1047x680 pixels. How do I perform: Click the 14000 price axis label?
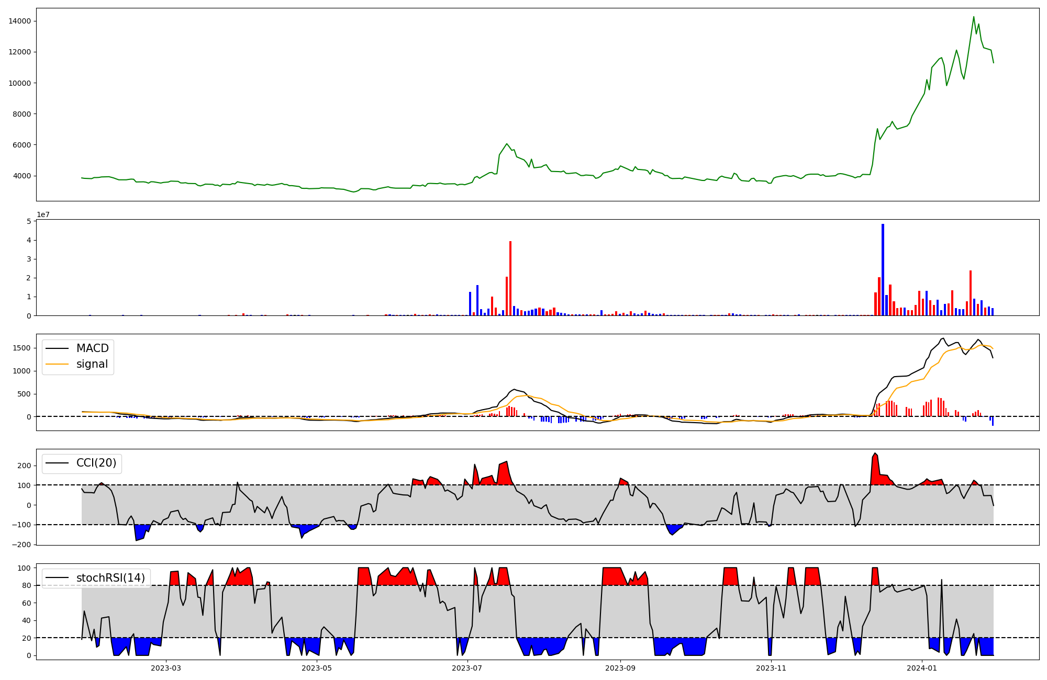[19, 21]
